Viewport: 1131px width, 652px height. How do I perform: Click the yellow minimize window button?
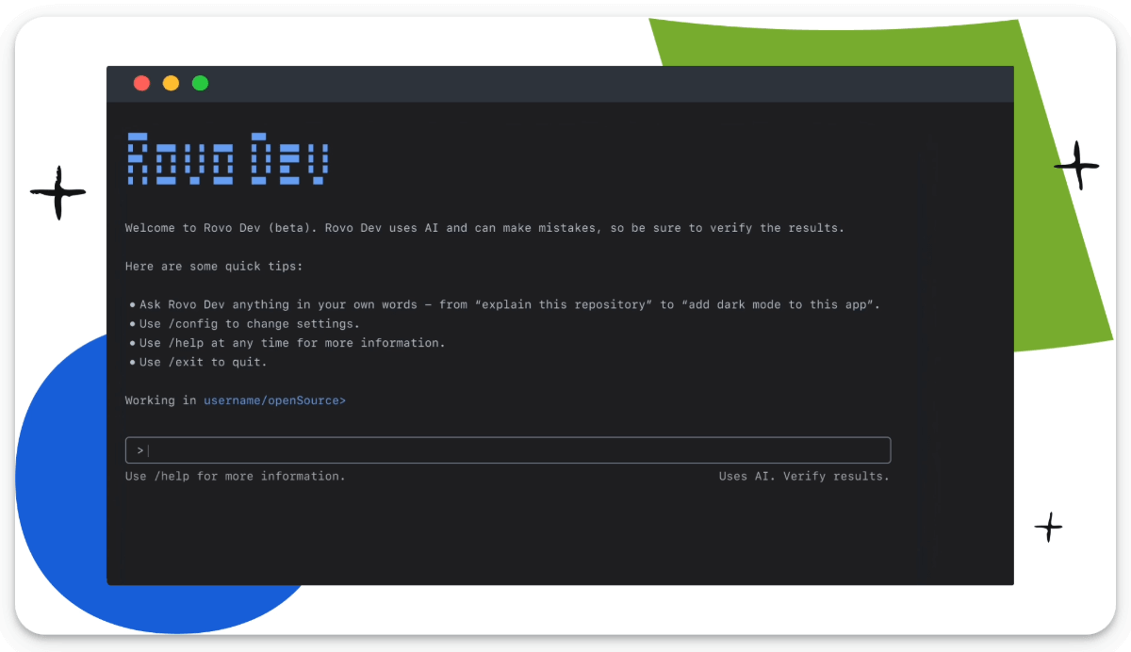pos(171,83)
